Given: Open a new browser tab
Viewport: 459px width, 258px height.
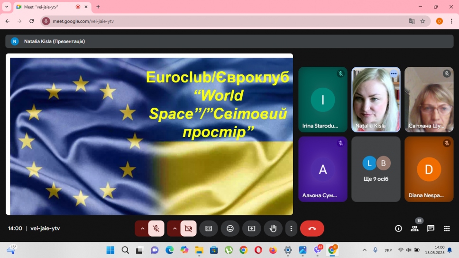Looking at the screenshot, I should pyautogui.click(x=98, y=7).
